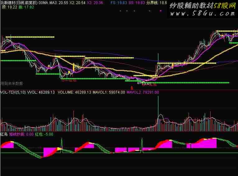Image resolution: width=238 pixels, height=176 pixels.
Task: Click the 红鸟 indicator name
Action: (4, 134)
